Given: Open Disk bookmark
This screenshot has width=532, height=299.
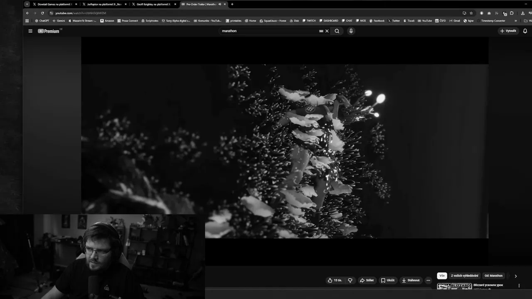Looking at the screenshot, I should click(x=294, y=21).
